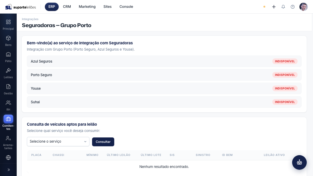Open the Comitentes briefcase icon in sidebar
Screen dimensions: 313x176
click(8, 119)
